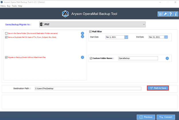
Task: Open the info 'i' icon in header
Action: 176,14
